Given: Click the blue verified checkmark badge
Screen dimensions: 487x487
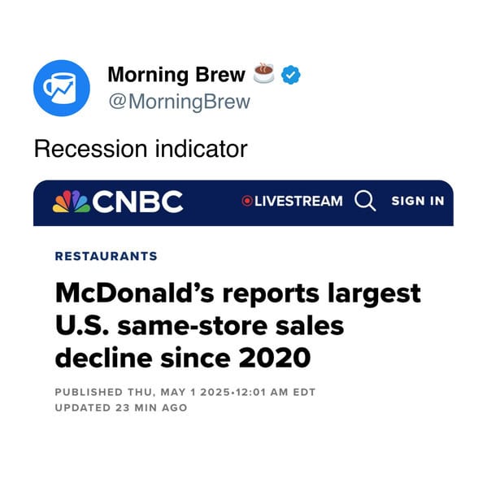Looking at the screenshot, I should pyautogui.click(x=291, y=75).
